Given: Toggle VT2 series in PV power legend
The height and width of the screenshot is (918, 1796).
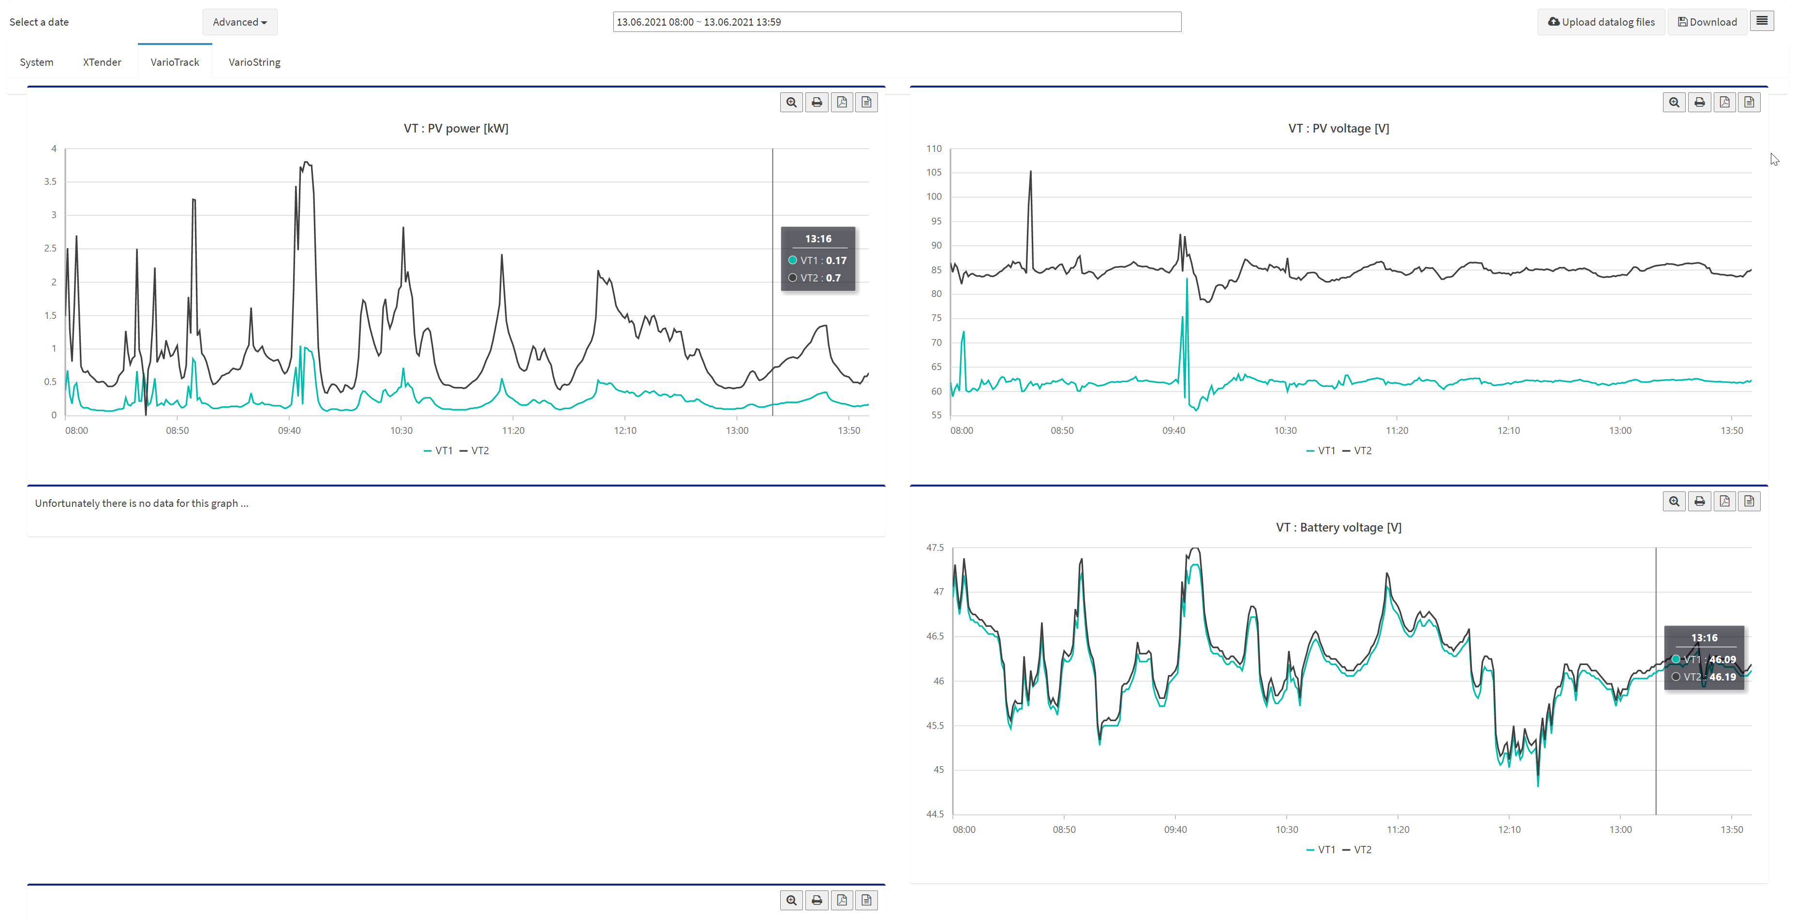Looking at the screenshot, I should (474, 451).
